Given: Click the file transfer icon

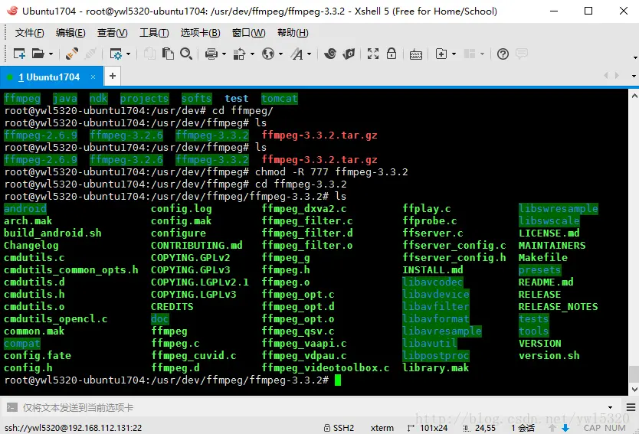Looking at the screenshot, I should (x=240, y=54).
